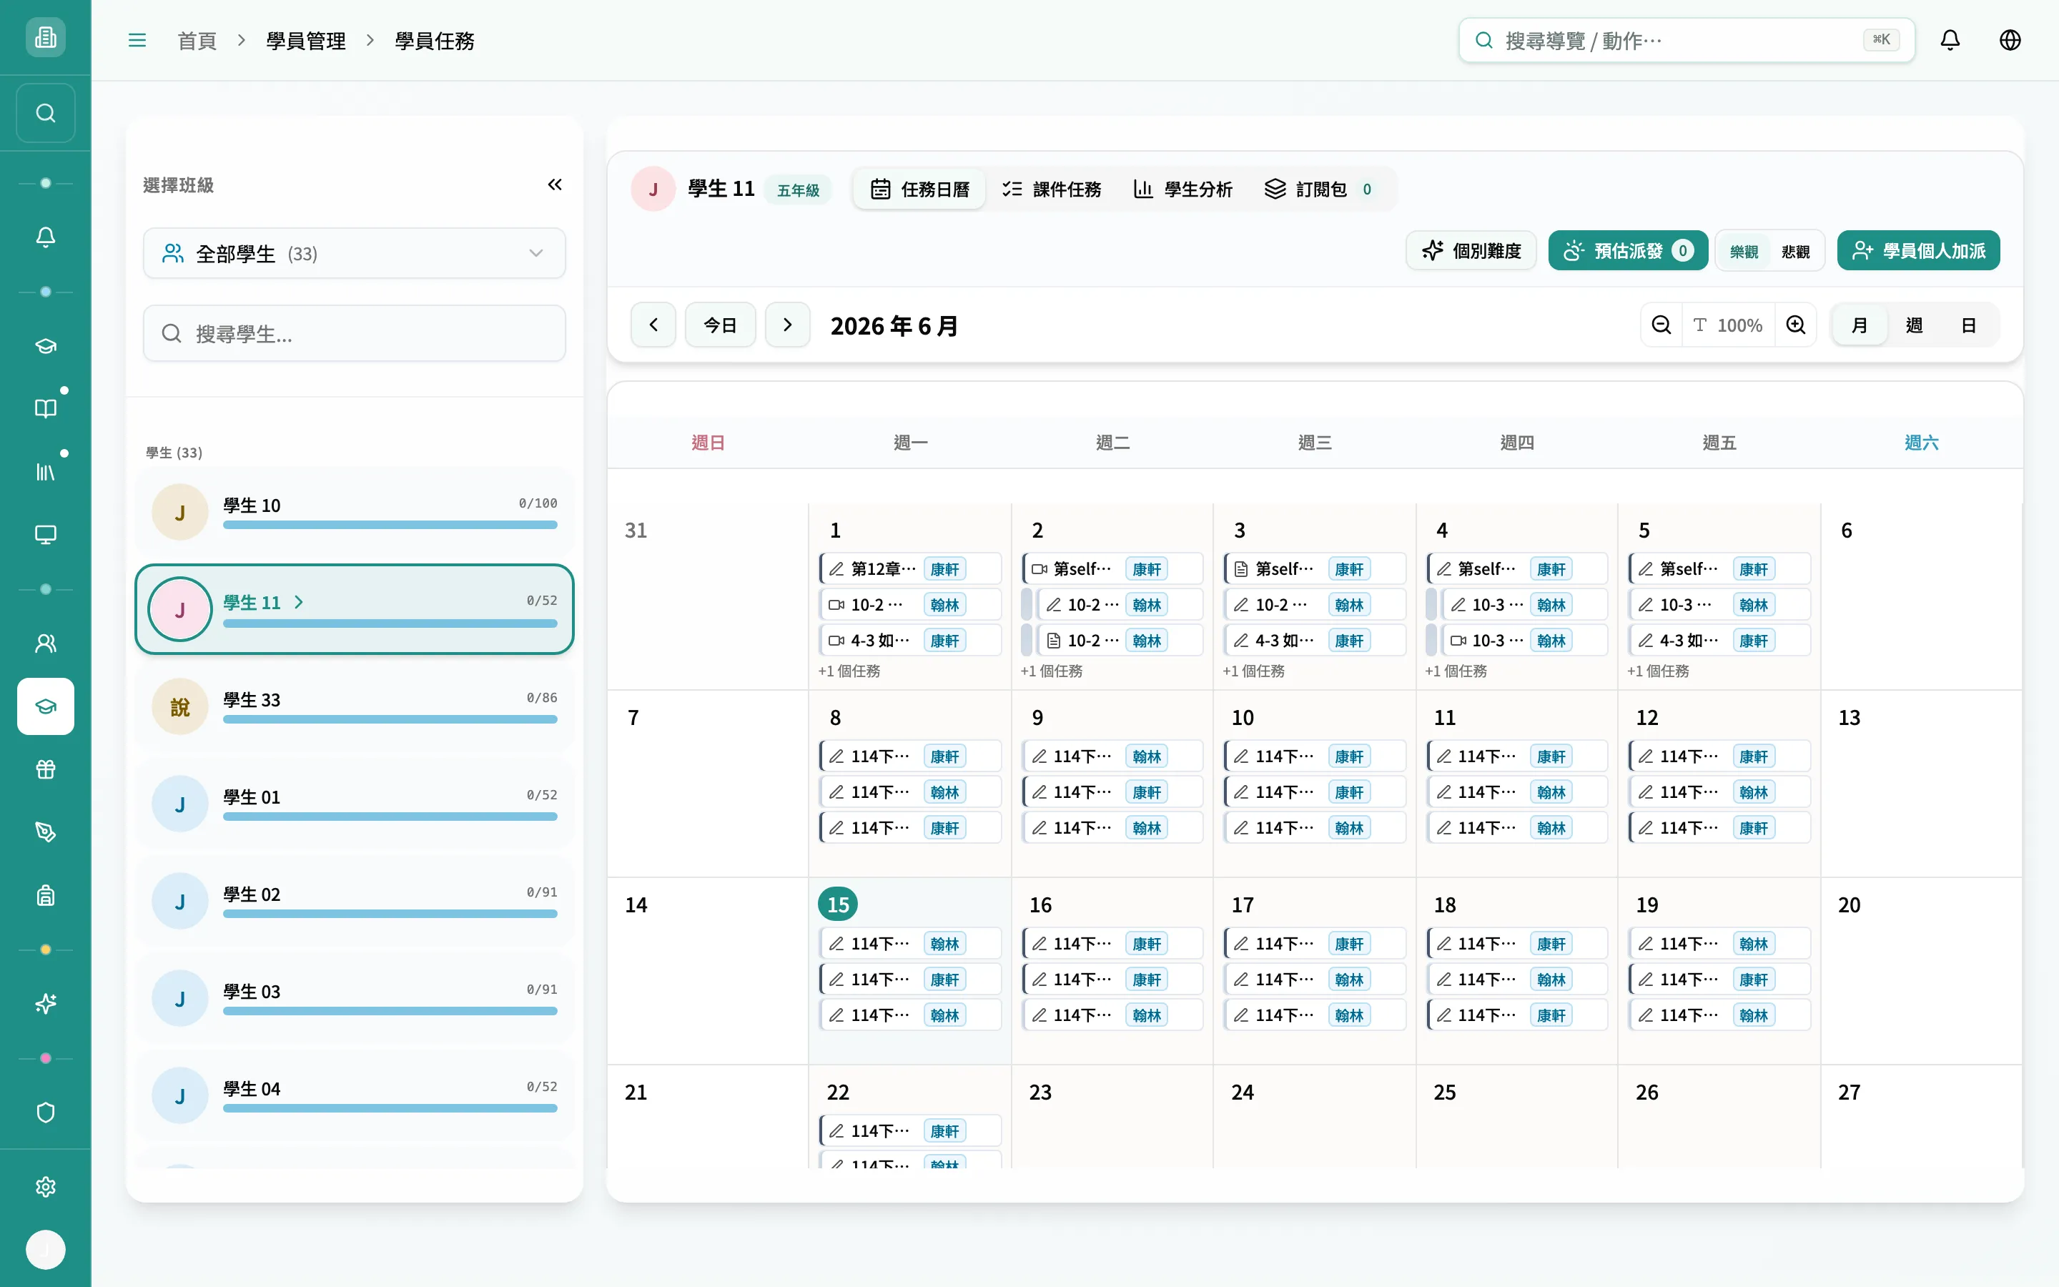The image size is (2059, 1287).
Task: Open the 全部學生 class dropdown
Action: 354,254
